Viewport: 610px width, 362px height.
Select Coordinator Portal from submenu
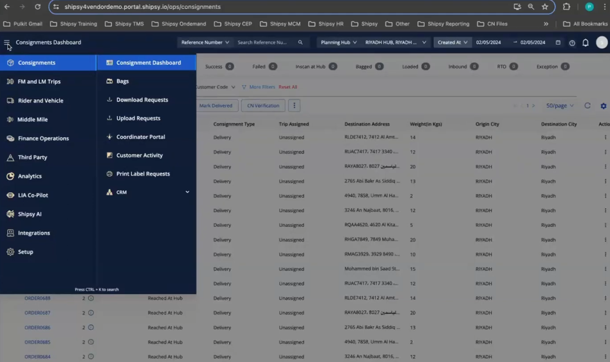click(x=141, y=137)
